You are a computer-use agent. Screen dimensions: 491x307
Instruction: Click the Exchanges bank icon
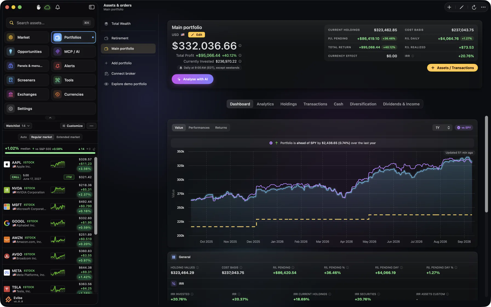pos(11,94)
